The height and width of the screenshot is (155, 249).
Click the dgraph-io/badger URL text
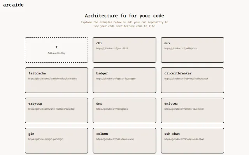coord(116,79)
